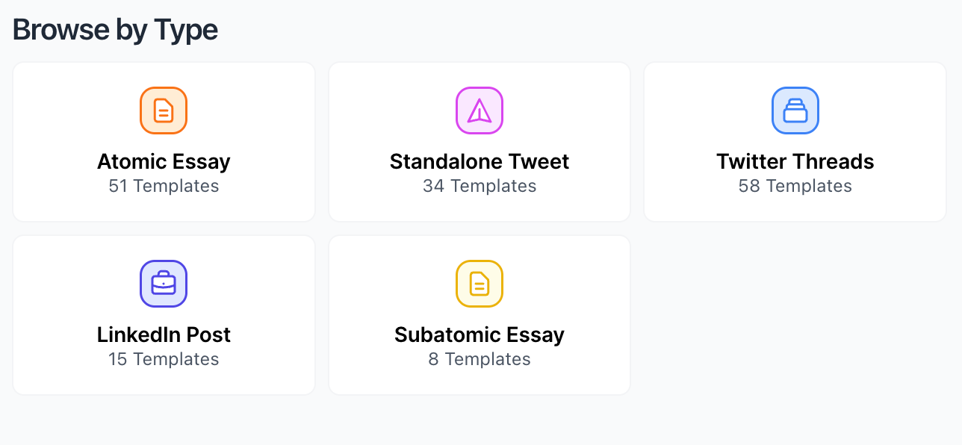Click the orange document icon on Atomic Essay
The image size is (962, 445).
[x=164, y=110]
